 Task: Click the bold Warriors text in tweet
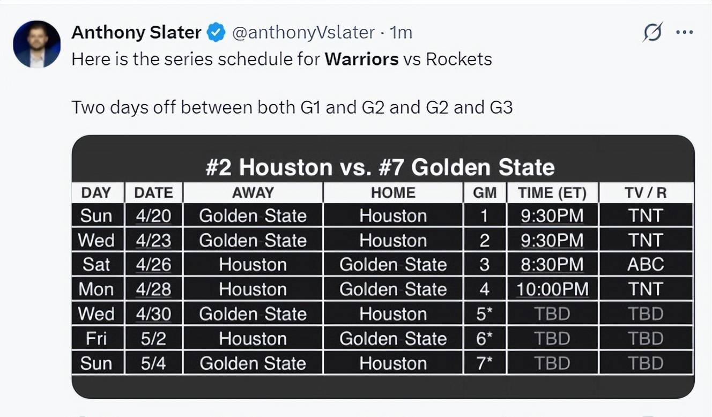tap(361, 59)
